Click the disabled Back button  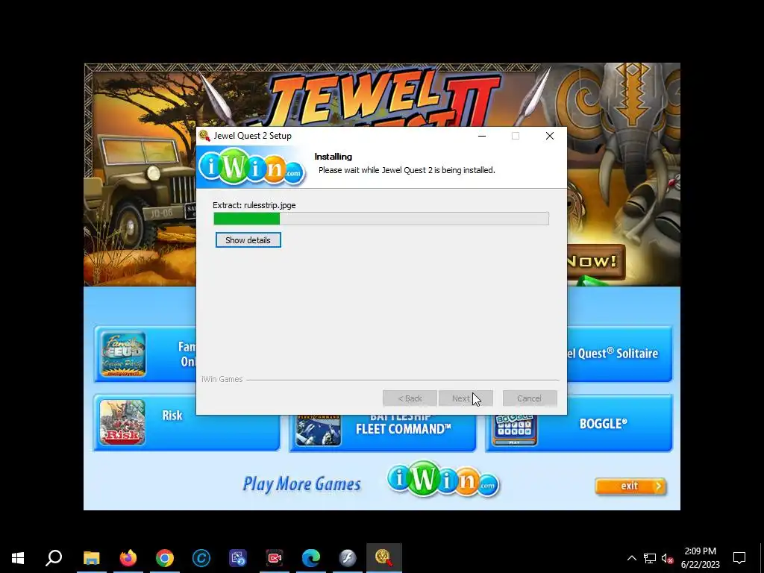[410, 398]
